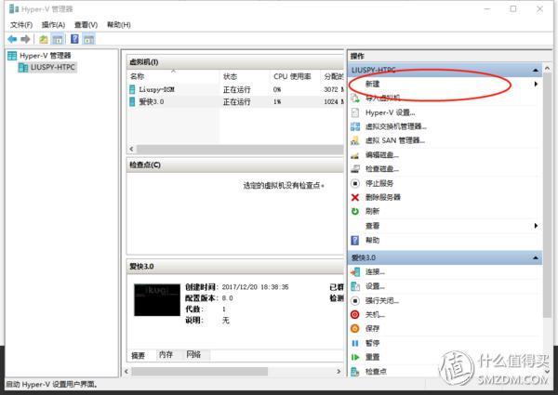The image size is (558, 395).
Task: Click the 编辑磁盘 icon
Action: [355, 155]
